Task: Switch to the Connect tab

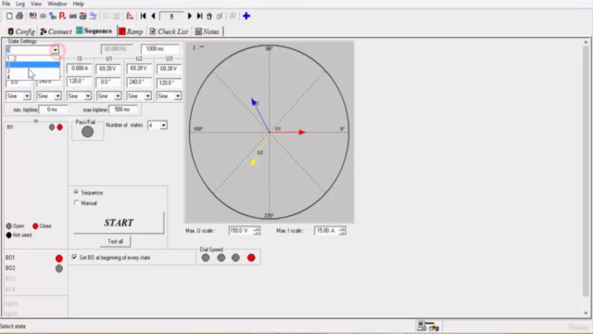Action: pyautogui.click(x=56, y=32)
